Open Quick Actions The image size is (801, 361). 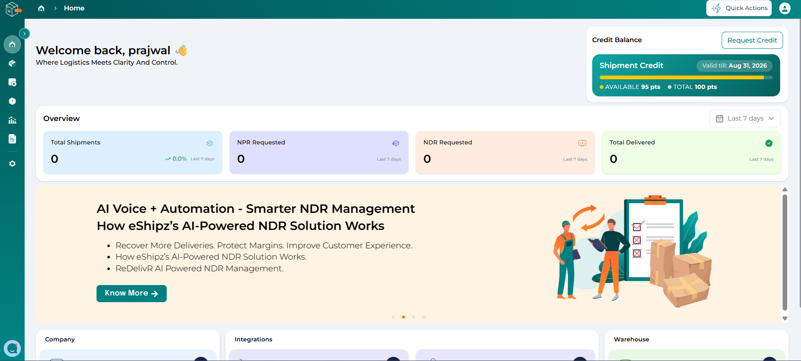coord(739,8)
